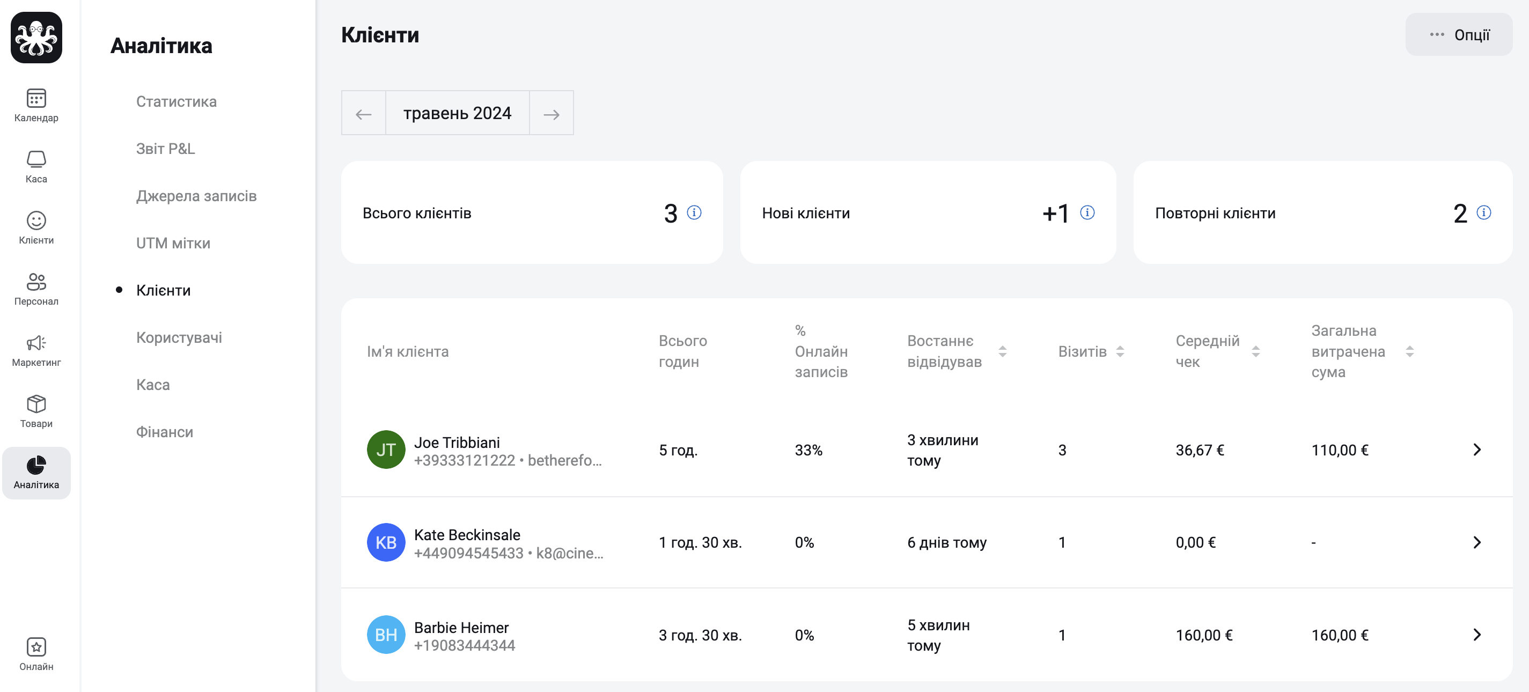Screen dimensions: 1529x692
Task: Click the Kate Beckinsale name
Action: pos(467,535)
